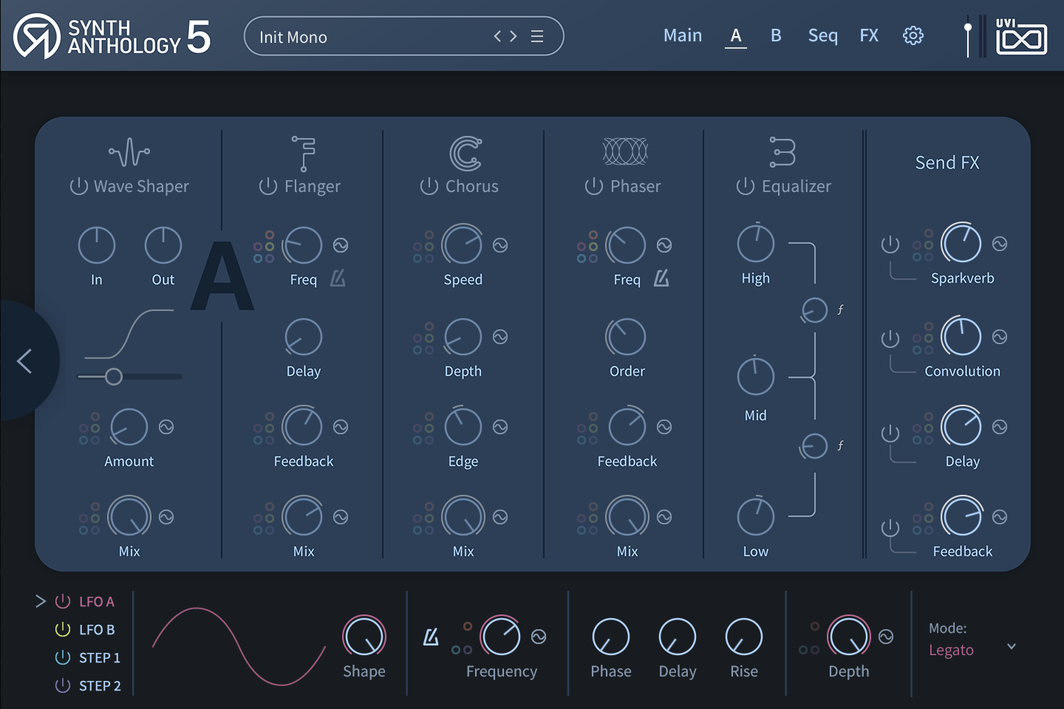Click modulation icon next to Phaser Feedback
1064x709 pixels.
(664, 427)
